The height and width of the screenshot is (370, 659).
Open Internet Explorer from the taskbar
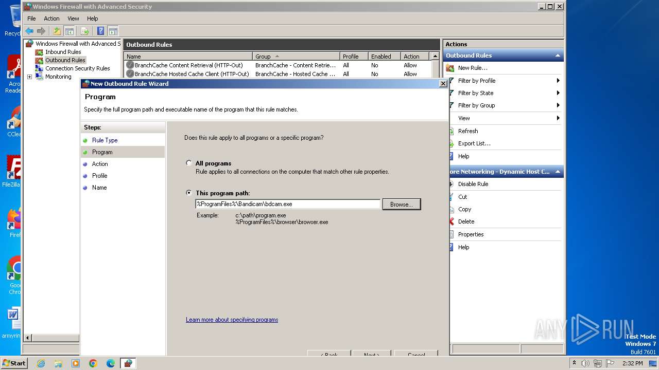[x=41, y=363]
